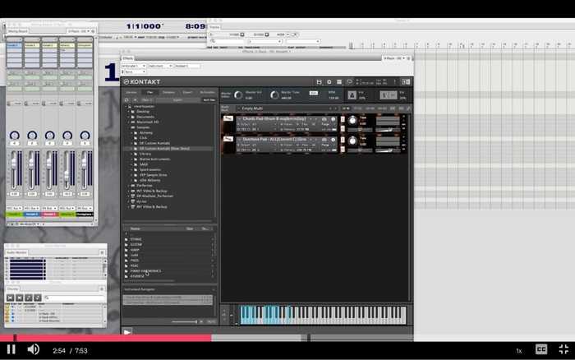This screenshot has width=575, height=360.
Task: Open Purge dropdown on Chords Pad instrument
Action: pyautogui.click(x=325, y=124)
